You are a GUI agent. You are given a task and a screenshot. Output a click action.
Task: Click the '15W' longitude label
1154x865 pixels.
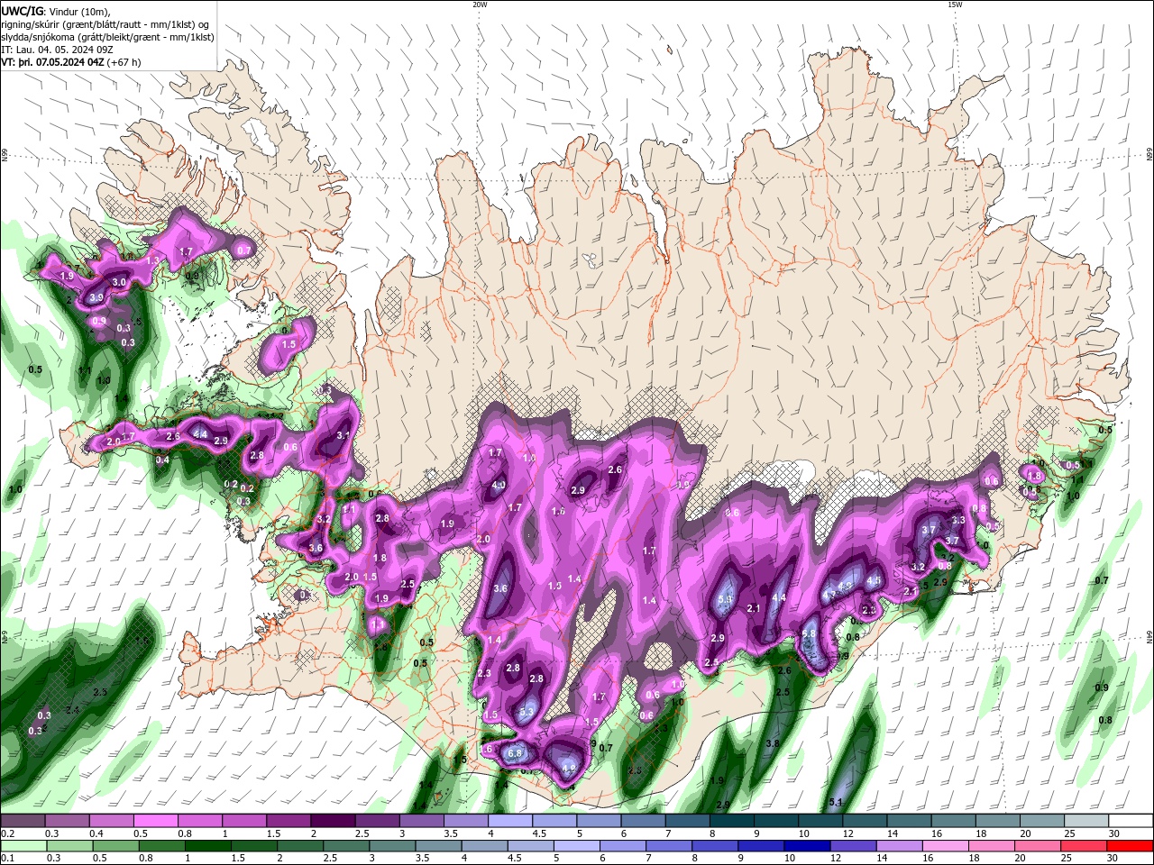click(955, 5)
